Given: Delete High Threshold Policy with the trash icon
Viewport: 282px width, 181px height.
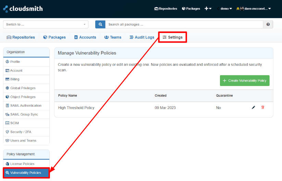Looking at the screenshot, I should (263, 107).
